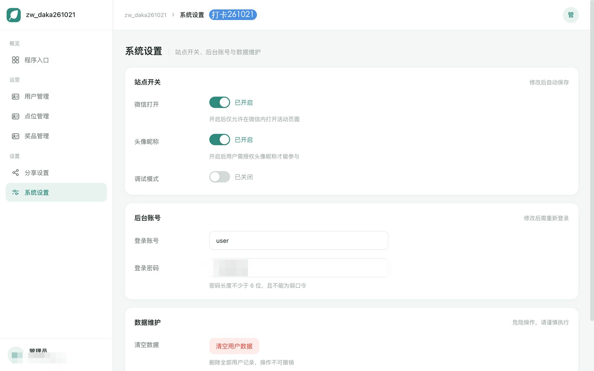Click the 已关闭 status label

pyautogui.click(x=244, y=177)
